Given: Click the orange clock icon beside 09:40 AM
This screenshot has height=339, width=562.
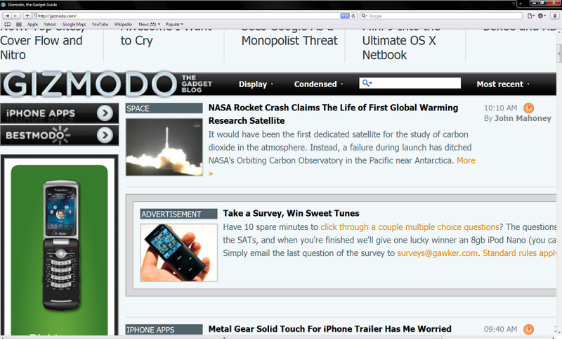Looking at the screenshot, I should [x=529, y=329].
